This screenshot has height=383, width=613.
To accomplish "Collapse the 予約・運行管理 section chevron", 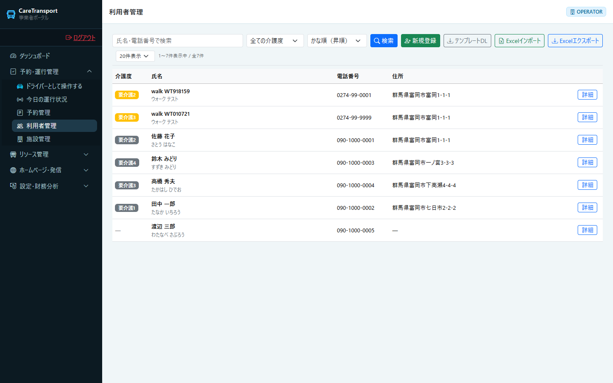I will click(x=89, y=71).
